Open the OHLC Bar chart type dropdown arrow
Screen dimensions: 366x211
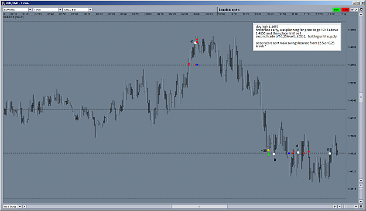[90, 9]
